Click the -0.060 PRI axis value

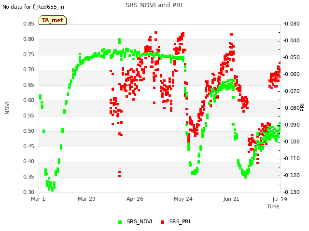tap(292, 75)
